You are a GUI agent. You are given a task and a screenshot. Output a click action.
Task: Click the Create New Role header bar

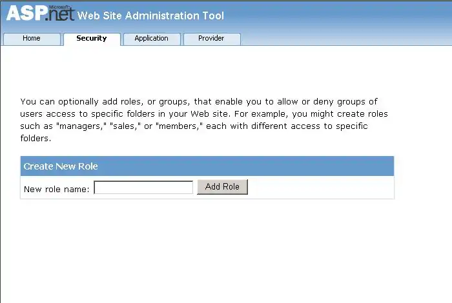click(207, 166)
